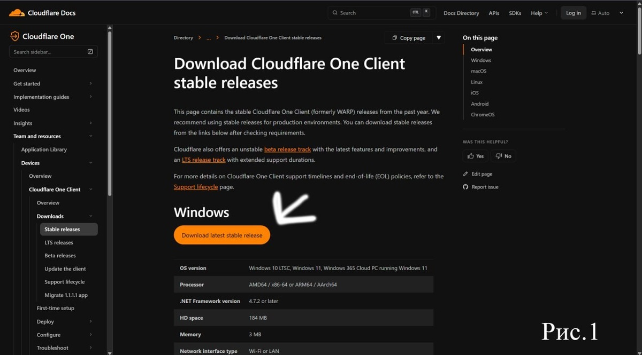Click 'AMD64 / x86-64 or ARM64 / AArch64' text
Image resolution: width=642 pixels, height=355 pixels.
point(293,285)
